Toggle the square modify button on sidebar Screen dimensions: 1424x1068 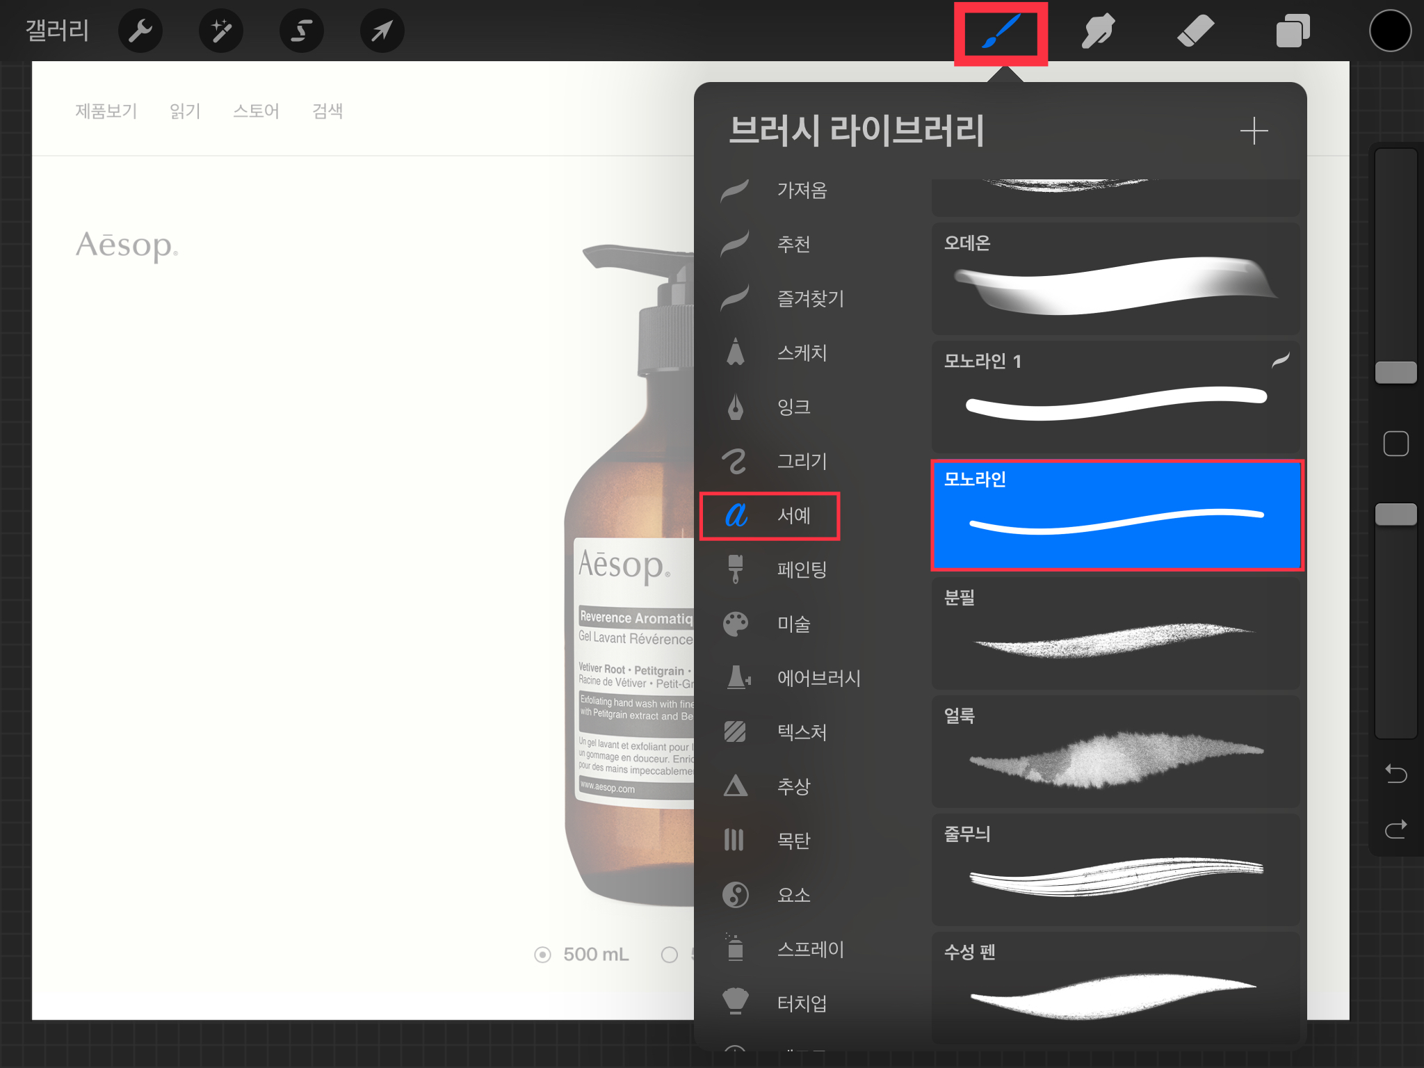pos(1395,444)
